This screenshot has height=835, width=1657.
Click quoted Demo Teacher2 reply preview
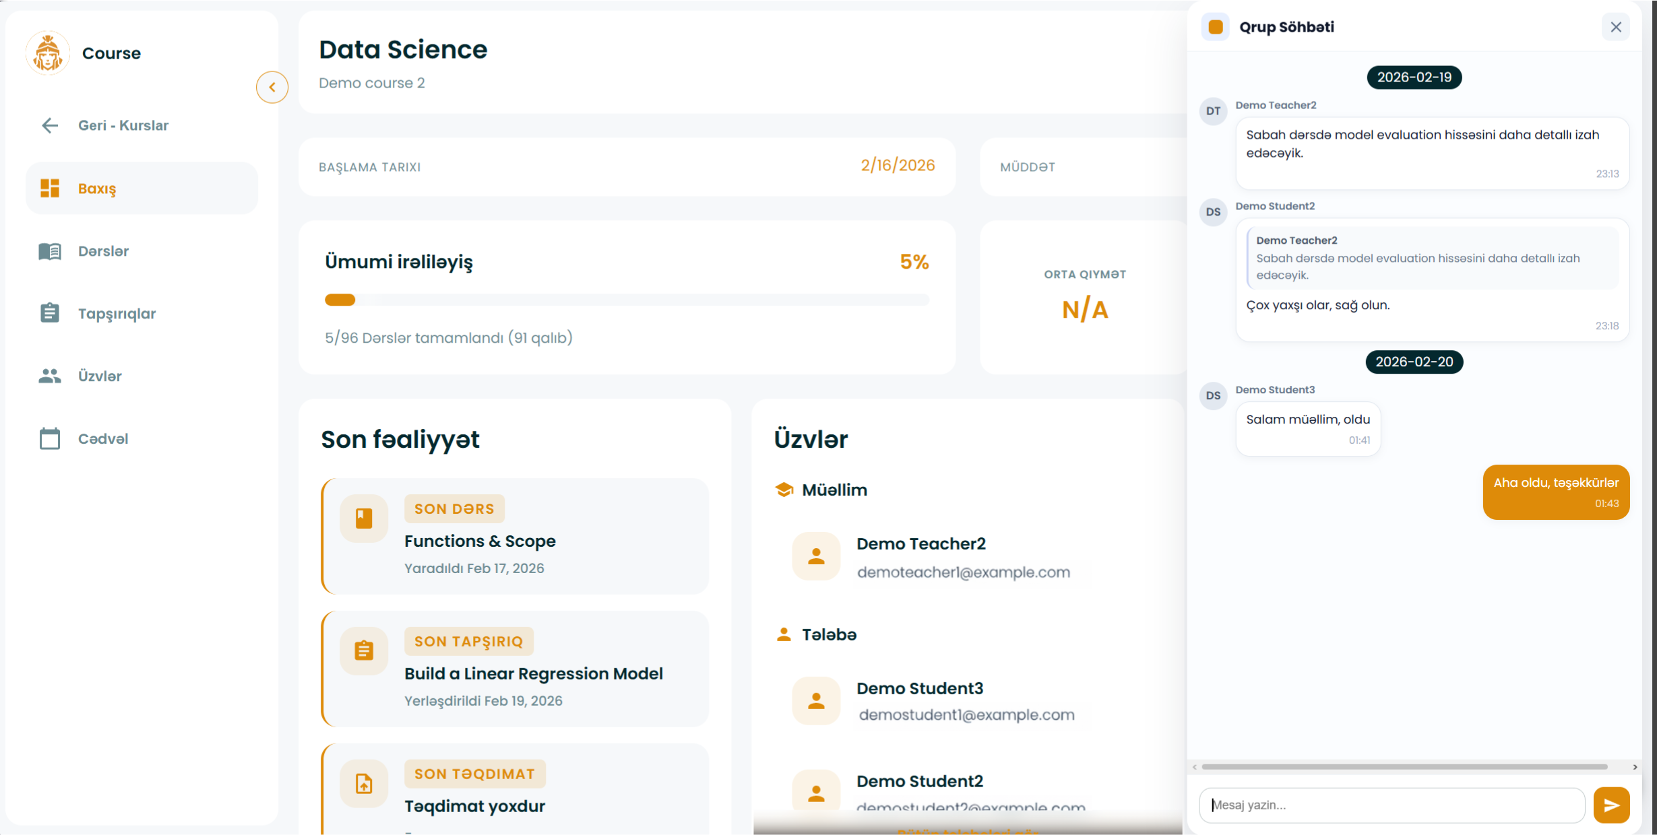coord(1432,258)
